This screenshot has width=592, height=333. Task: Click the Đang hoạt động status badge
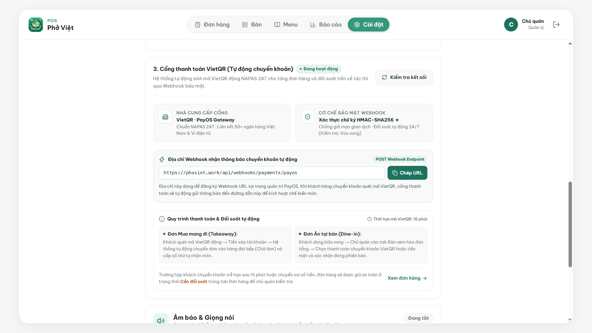tap(319, 69)
